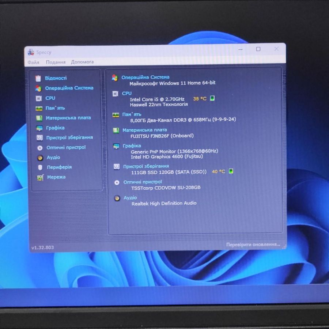Click Intel HD Graphics 4600 (Fujitsu) text
Viewport: 329px width, 329px height.
tap(167, 157)
